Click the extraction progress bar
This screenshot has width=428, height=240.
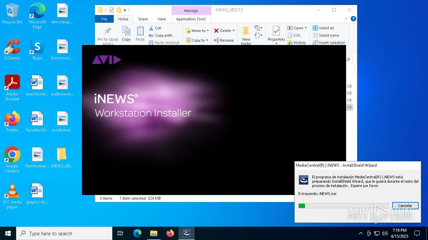(343, 206)
